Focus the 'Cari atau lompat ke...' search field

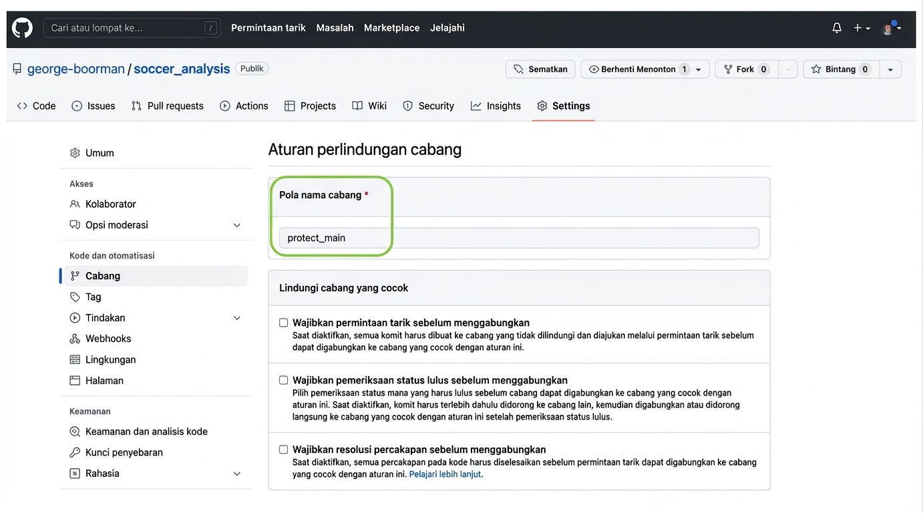coord(132,28)
